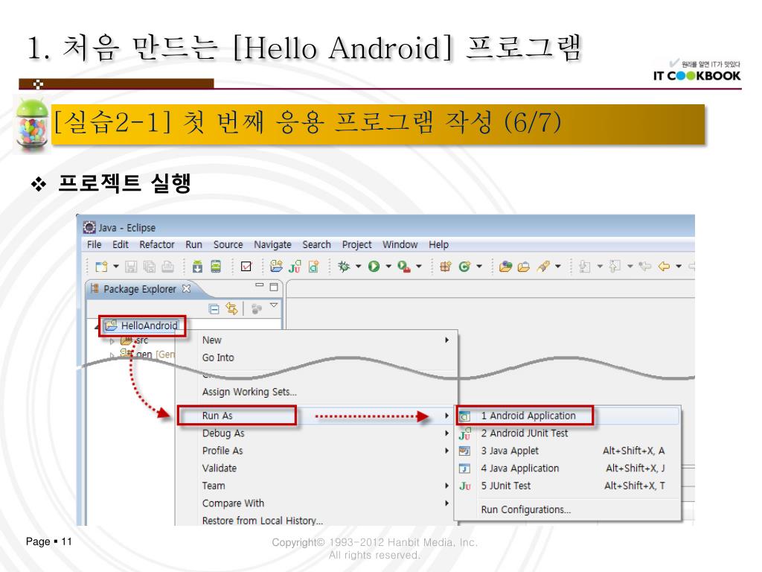Click the Save toolbar icon
762x572 pixels.
click(x=131, y=267)
